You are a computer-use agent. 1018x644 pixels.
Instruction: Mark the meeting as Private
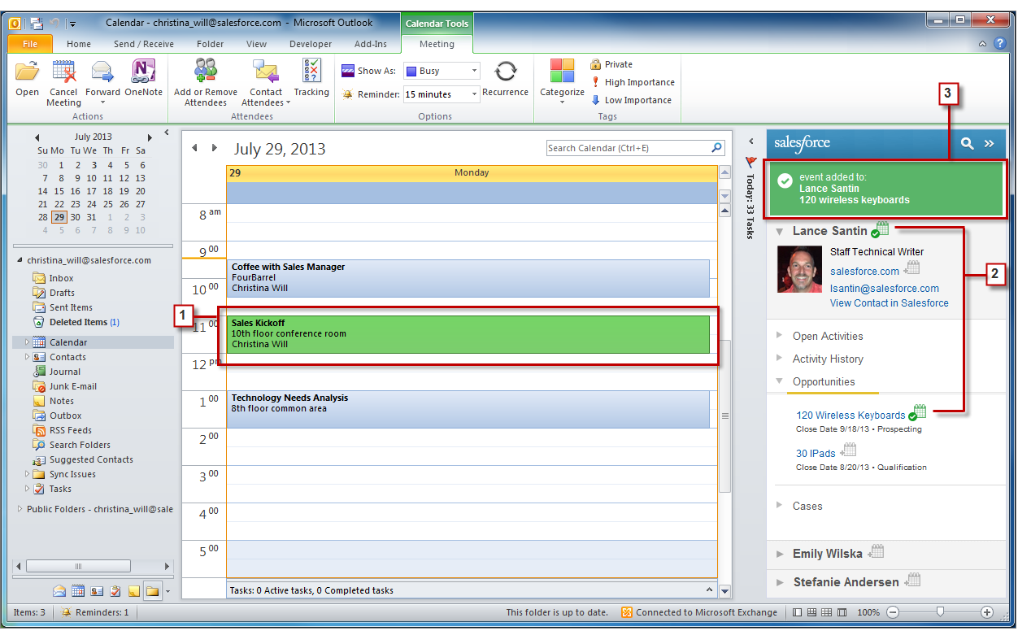point(611,64)
